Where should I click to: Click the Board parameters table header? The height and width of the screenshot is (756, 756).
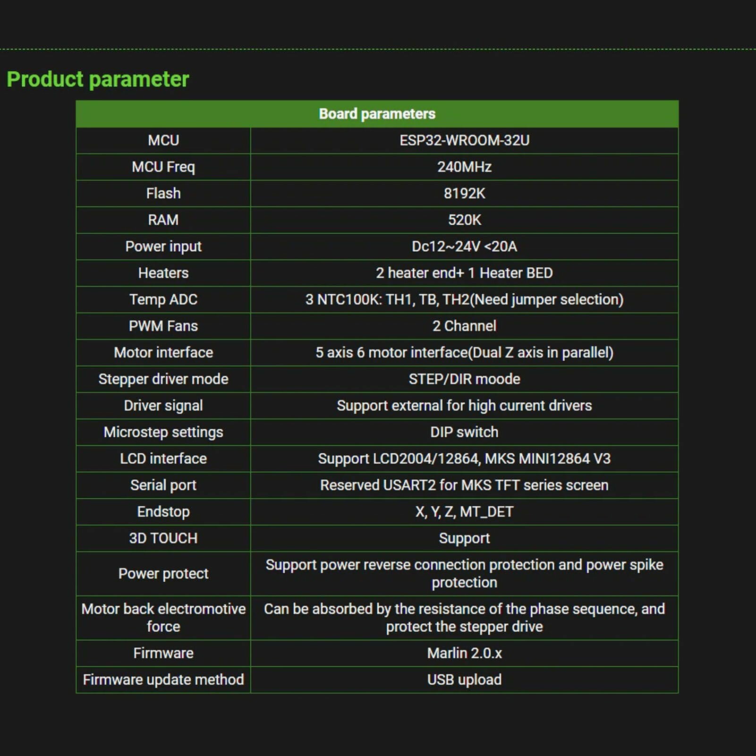377,114
